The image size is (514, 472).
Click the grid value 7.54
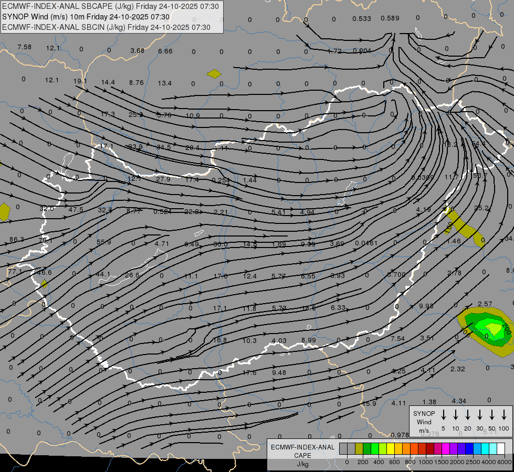[x=397, y=338]
